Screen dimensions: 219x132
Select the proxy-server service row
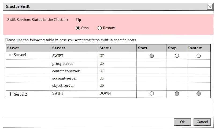pyautogui.click(x=63, y=64)
